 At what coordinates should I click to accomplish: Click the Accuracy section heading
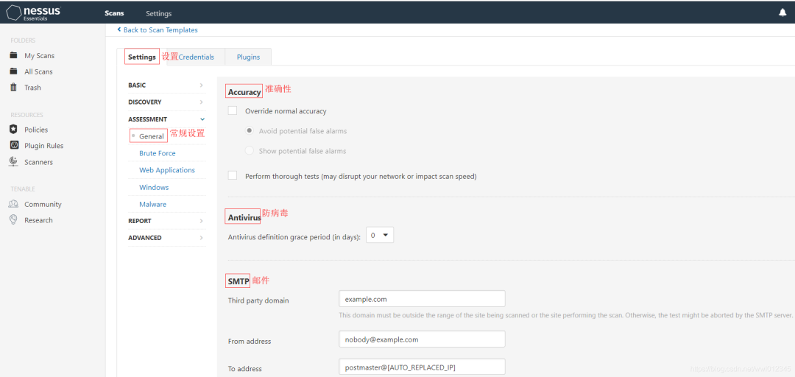(244, 92)
